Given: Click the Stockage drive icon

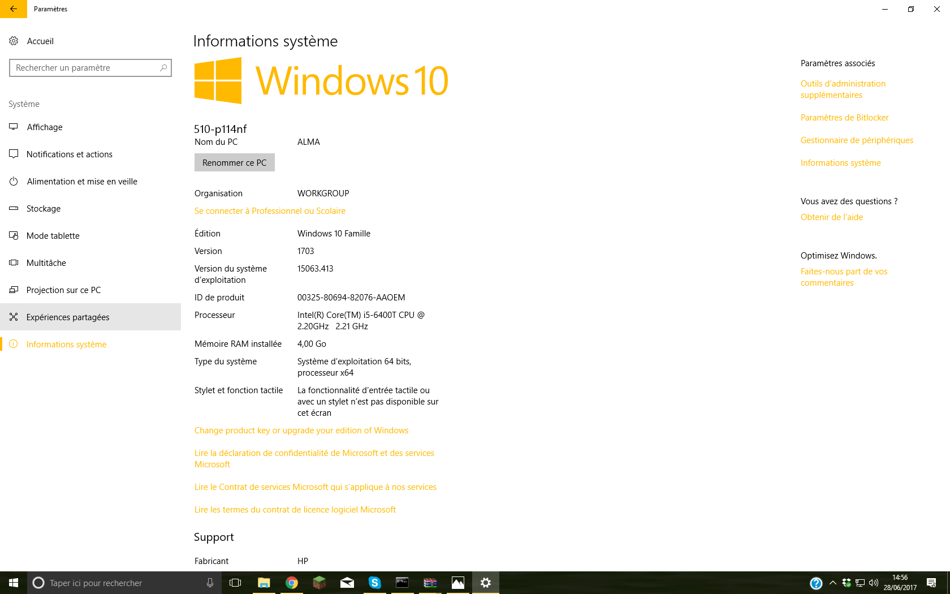Looking at the screenshot, I should [x=14, y=208].
